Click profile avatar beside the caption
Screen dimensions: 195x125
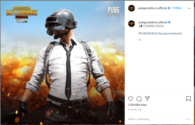pos(131,24)
